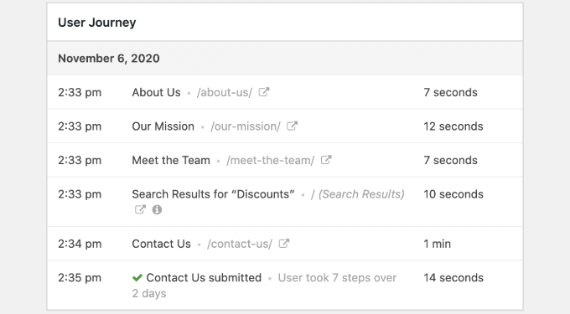Open the external link icon for Search Results

click(x=140, y=209)
